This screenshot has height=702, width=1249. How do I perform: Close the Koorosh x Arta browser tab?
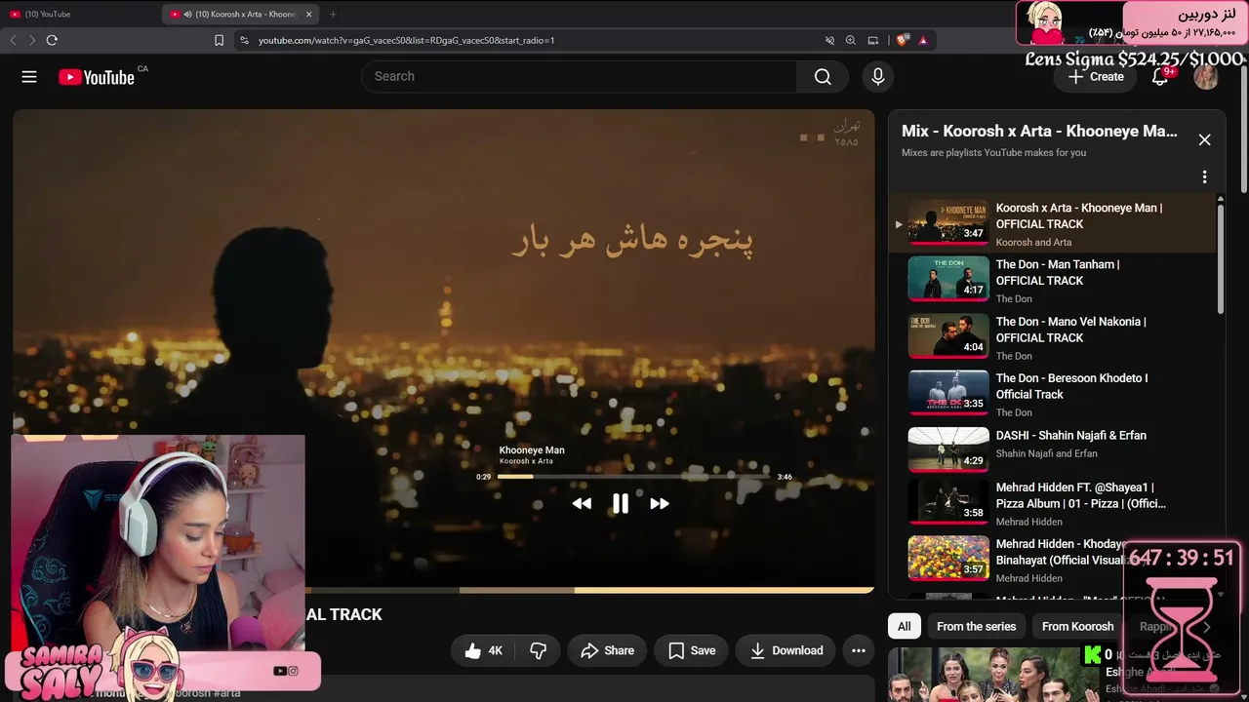(x=309, y=14)
